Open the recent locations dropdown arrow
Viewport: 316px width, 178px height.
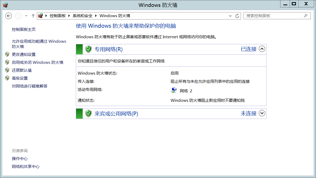26,16
